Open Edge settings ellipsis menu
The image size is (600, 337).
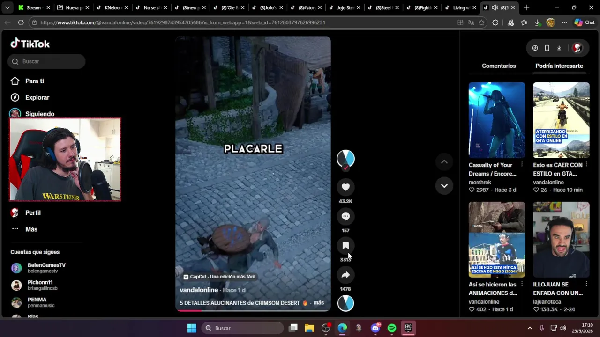(x=564, y=22)
